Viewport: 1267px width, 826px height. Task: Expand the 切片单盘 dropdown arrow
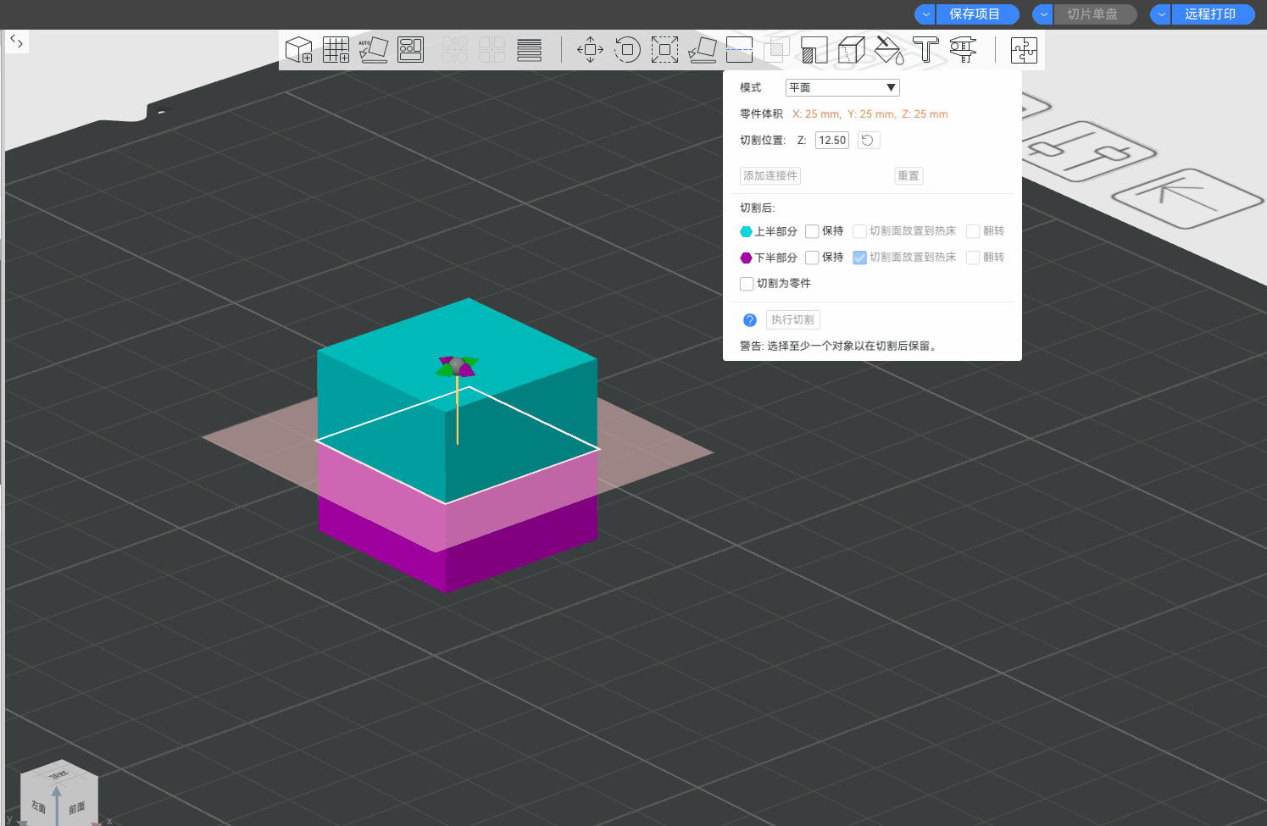point(1043,14)
